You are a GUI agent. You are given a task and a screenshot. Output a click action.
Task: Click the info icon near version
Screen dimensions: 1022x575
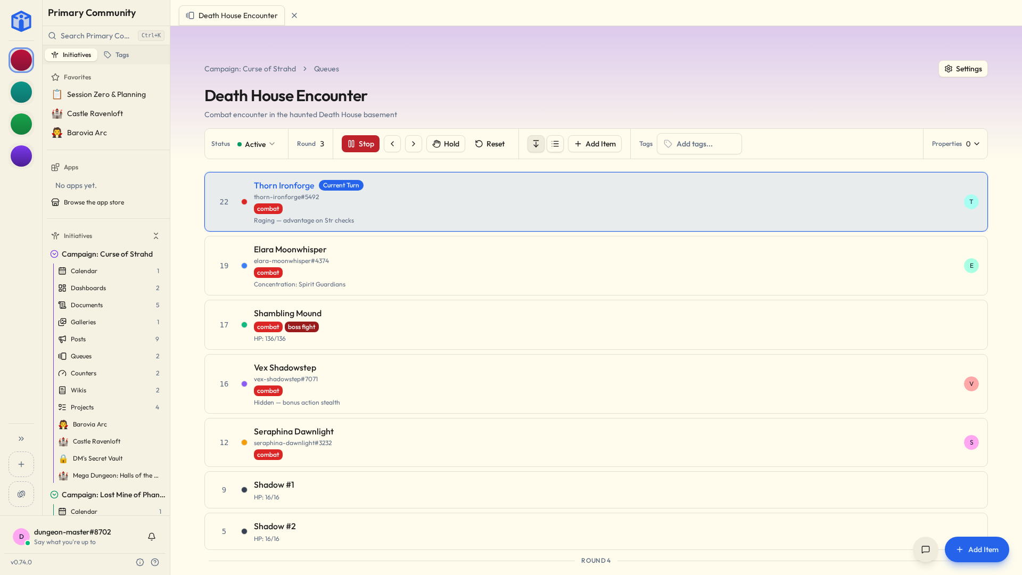pos(140,562)
